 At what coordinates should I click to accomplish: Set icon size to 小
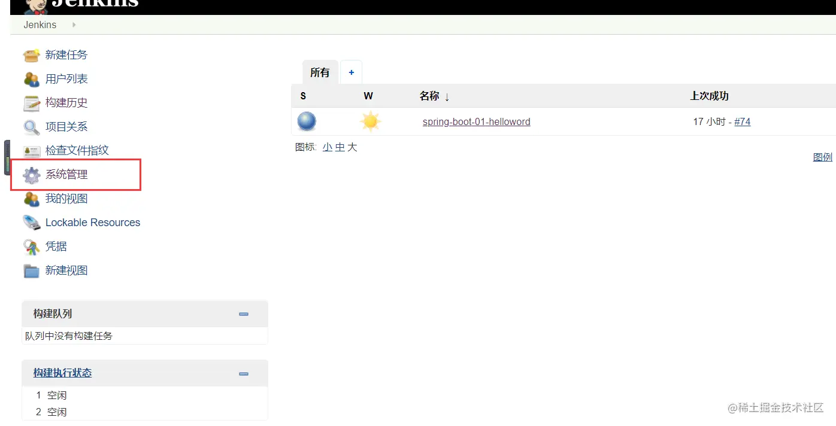pyautogui.click(x=327, y=147)
